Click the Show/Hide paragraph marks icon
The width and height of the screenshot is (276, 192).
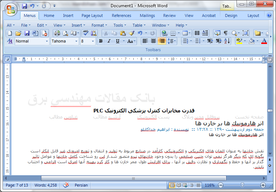pyautogui.click(x=226, y=33)
